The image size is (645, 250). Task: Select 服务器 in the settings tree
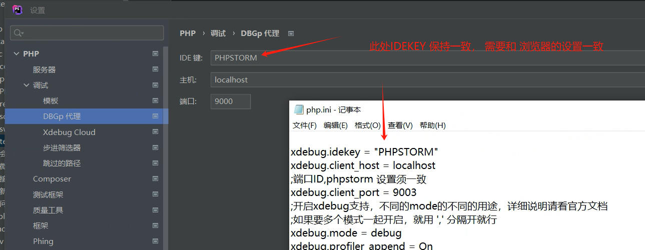click(45, 69)
